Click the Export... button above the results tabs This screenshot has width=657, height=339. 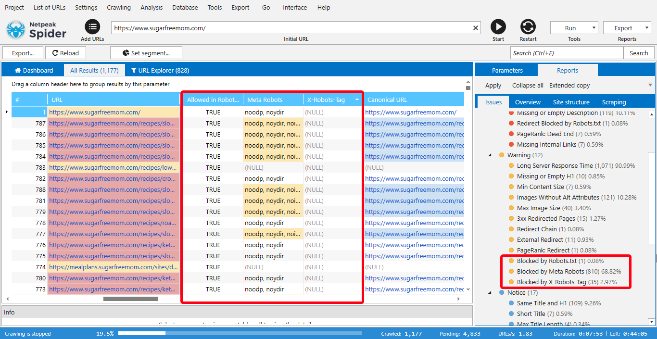click(23, 53)
